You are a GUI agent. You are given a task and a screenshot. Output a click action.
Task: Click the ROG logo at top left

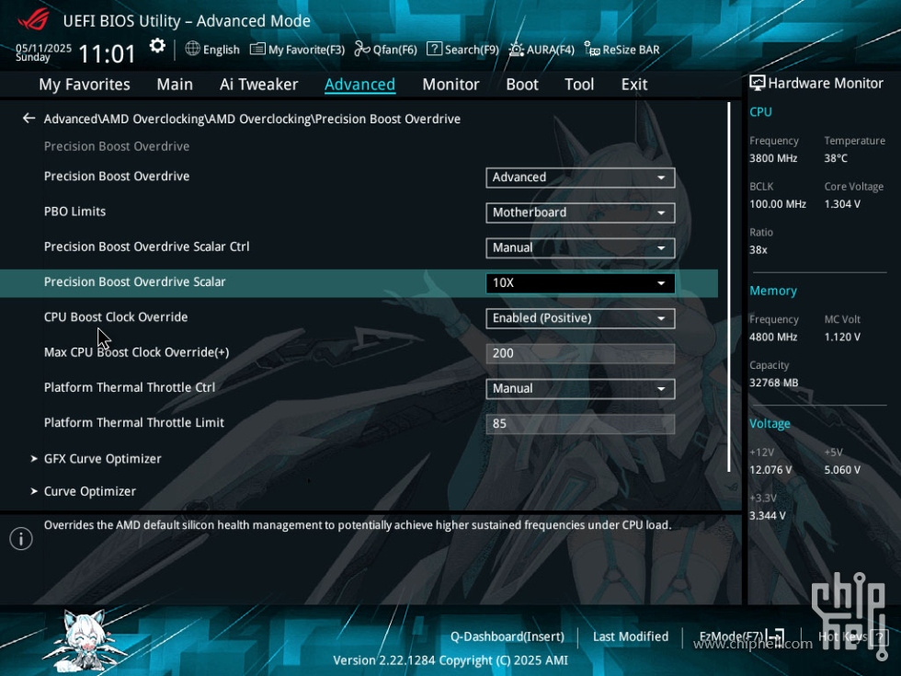coord(34,20)
